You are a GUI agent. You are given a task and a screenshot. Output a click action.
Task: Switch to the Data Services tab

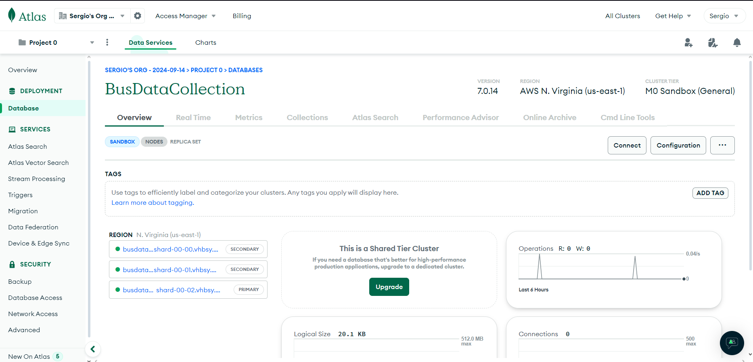[x=151, y=42]
